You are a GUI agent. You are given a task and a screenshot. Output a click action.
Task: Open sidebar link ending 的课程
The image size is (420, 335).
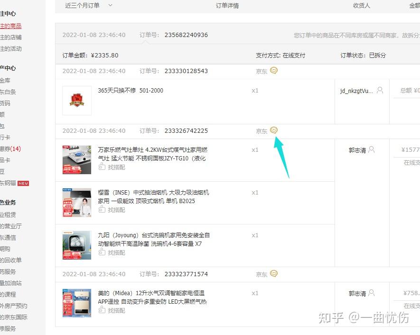pyautogui.click(x=8, y=294)
